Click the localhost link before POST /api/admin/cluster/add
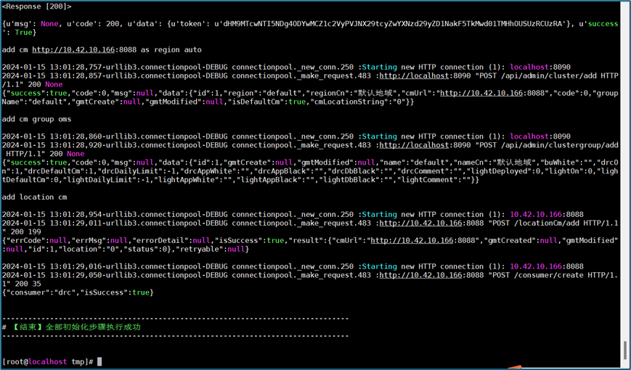 pyautogui.click(x=414, y=75)
